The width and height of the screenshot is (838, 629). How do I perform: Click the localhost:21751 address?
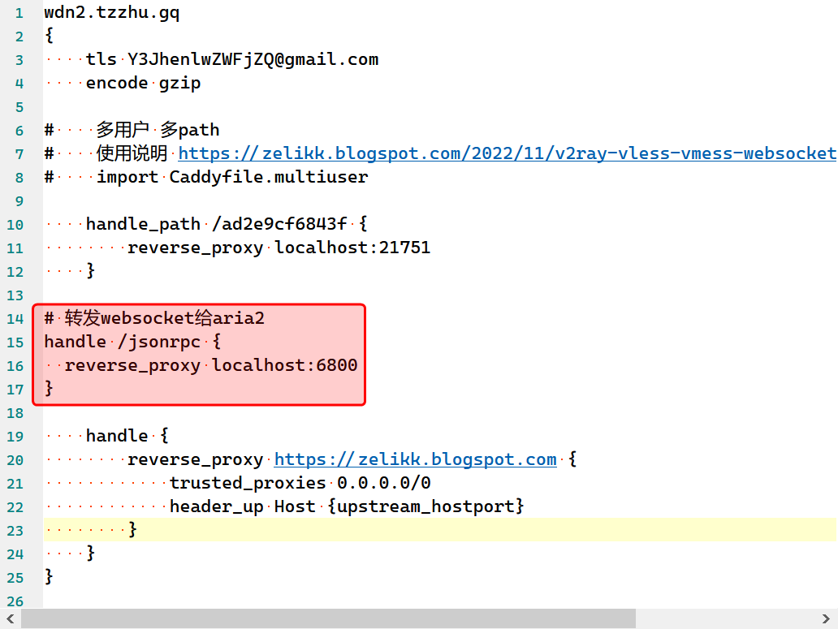point(352,248)
